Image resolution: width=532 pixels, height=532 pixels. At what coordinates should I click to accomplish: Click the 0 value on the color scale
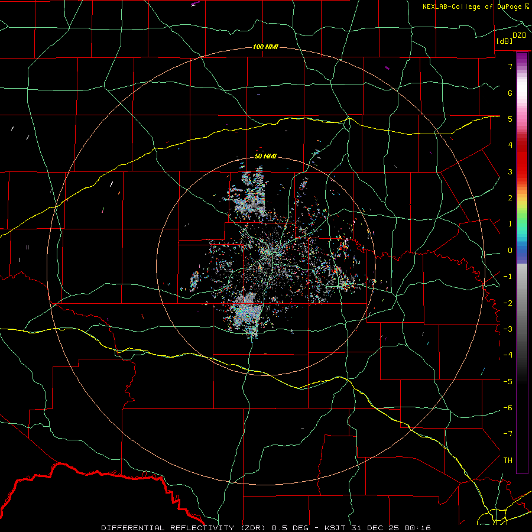coord(510,251)
